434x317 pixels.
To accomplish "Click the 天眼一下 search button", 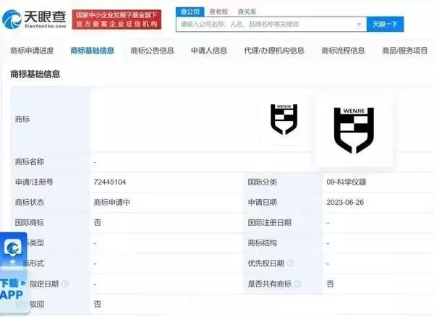I will coord(385,24).
